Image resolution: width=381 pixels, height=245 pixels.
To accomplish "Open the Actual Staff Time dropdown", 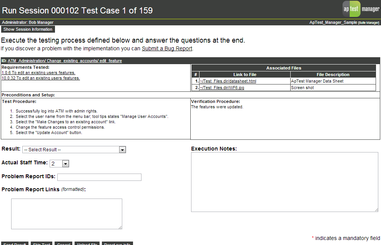I will tap(59, 164).
